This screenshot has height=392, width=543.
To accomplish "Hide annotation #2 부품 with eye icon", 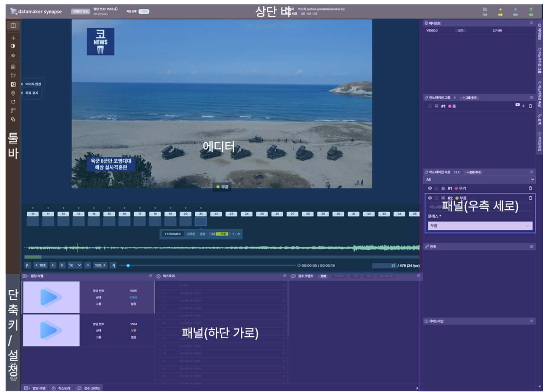I will 430,198.
